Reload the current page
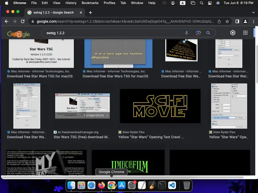258x193 pixels. click(23, 21)
